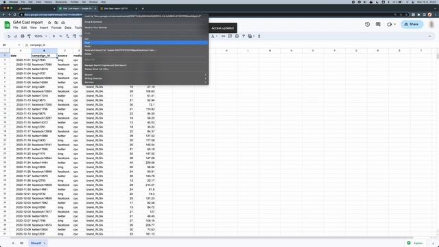Image resolution: width=439 pixels, height=247 pixels.
Task: Click the insert chart icon
Action: pos(237,36)
